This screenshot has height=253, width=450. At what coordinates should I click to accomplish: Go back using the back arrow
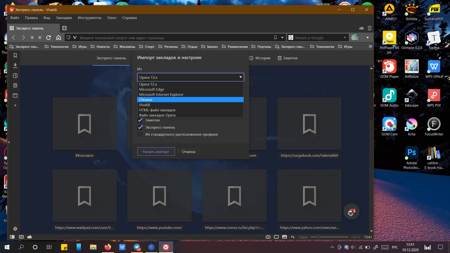(x=13, y=38)
